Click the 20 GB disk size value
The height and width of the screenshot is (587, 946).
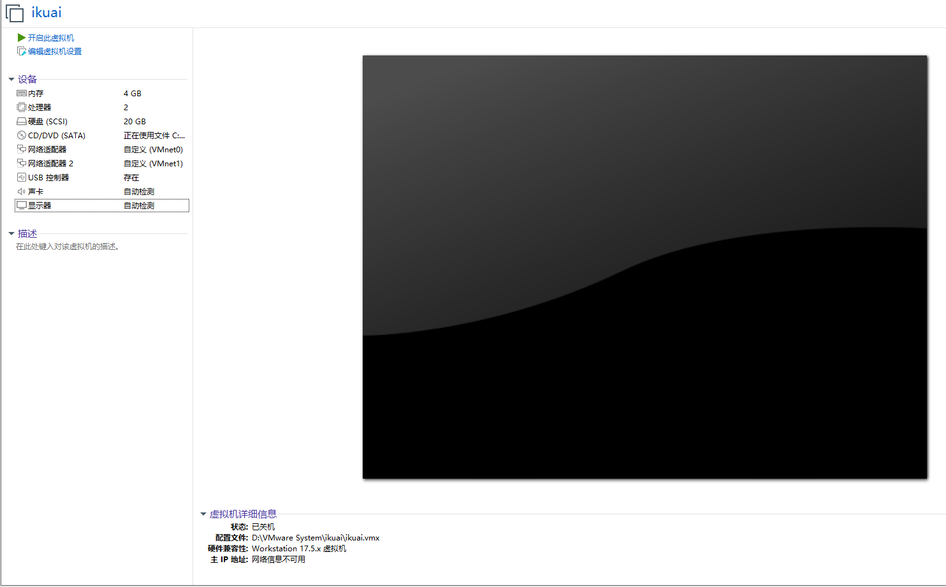pyautogui.click(x=135, y=121)
